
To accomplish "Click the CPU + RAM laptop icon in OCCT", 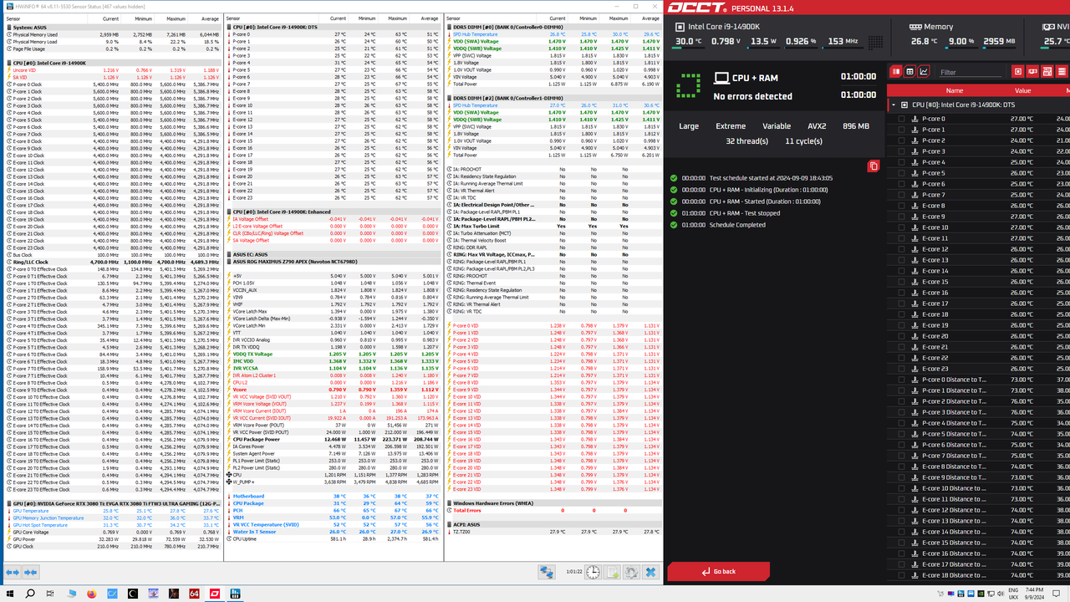I will pyautogui.click(x=721, y=78).
